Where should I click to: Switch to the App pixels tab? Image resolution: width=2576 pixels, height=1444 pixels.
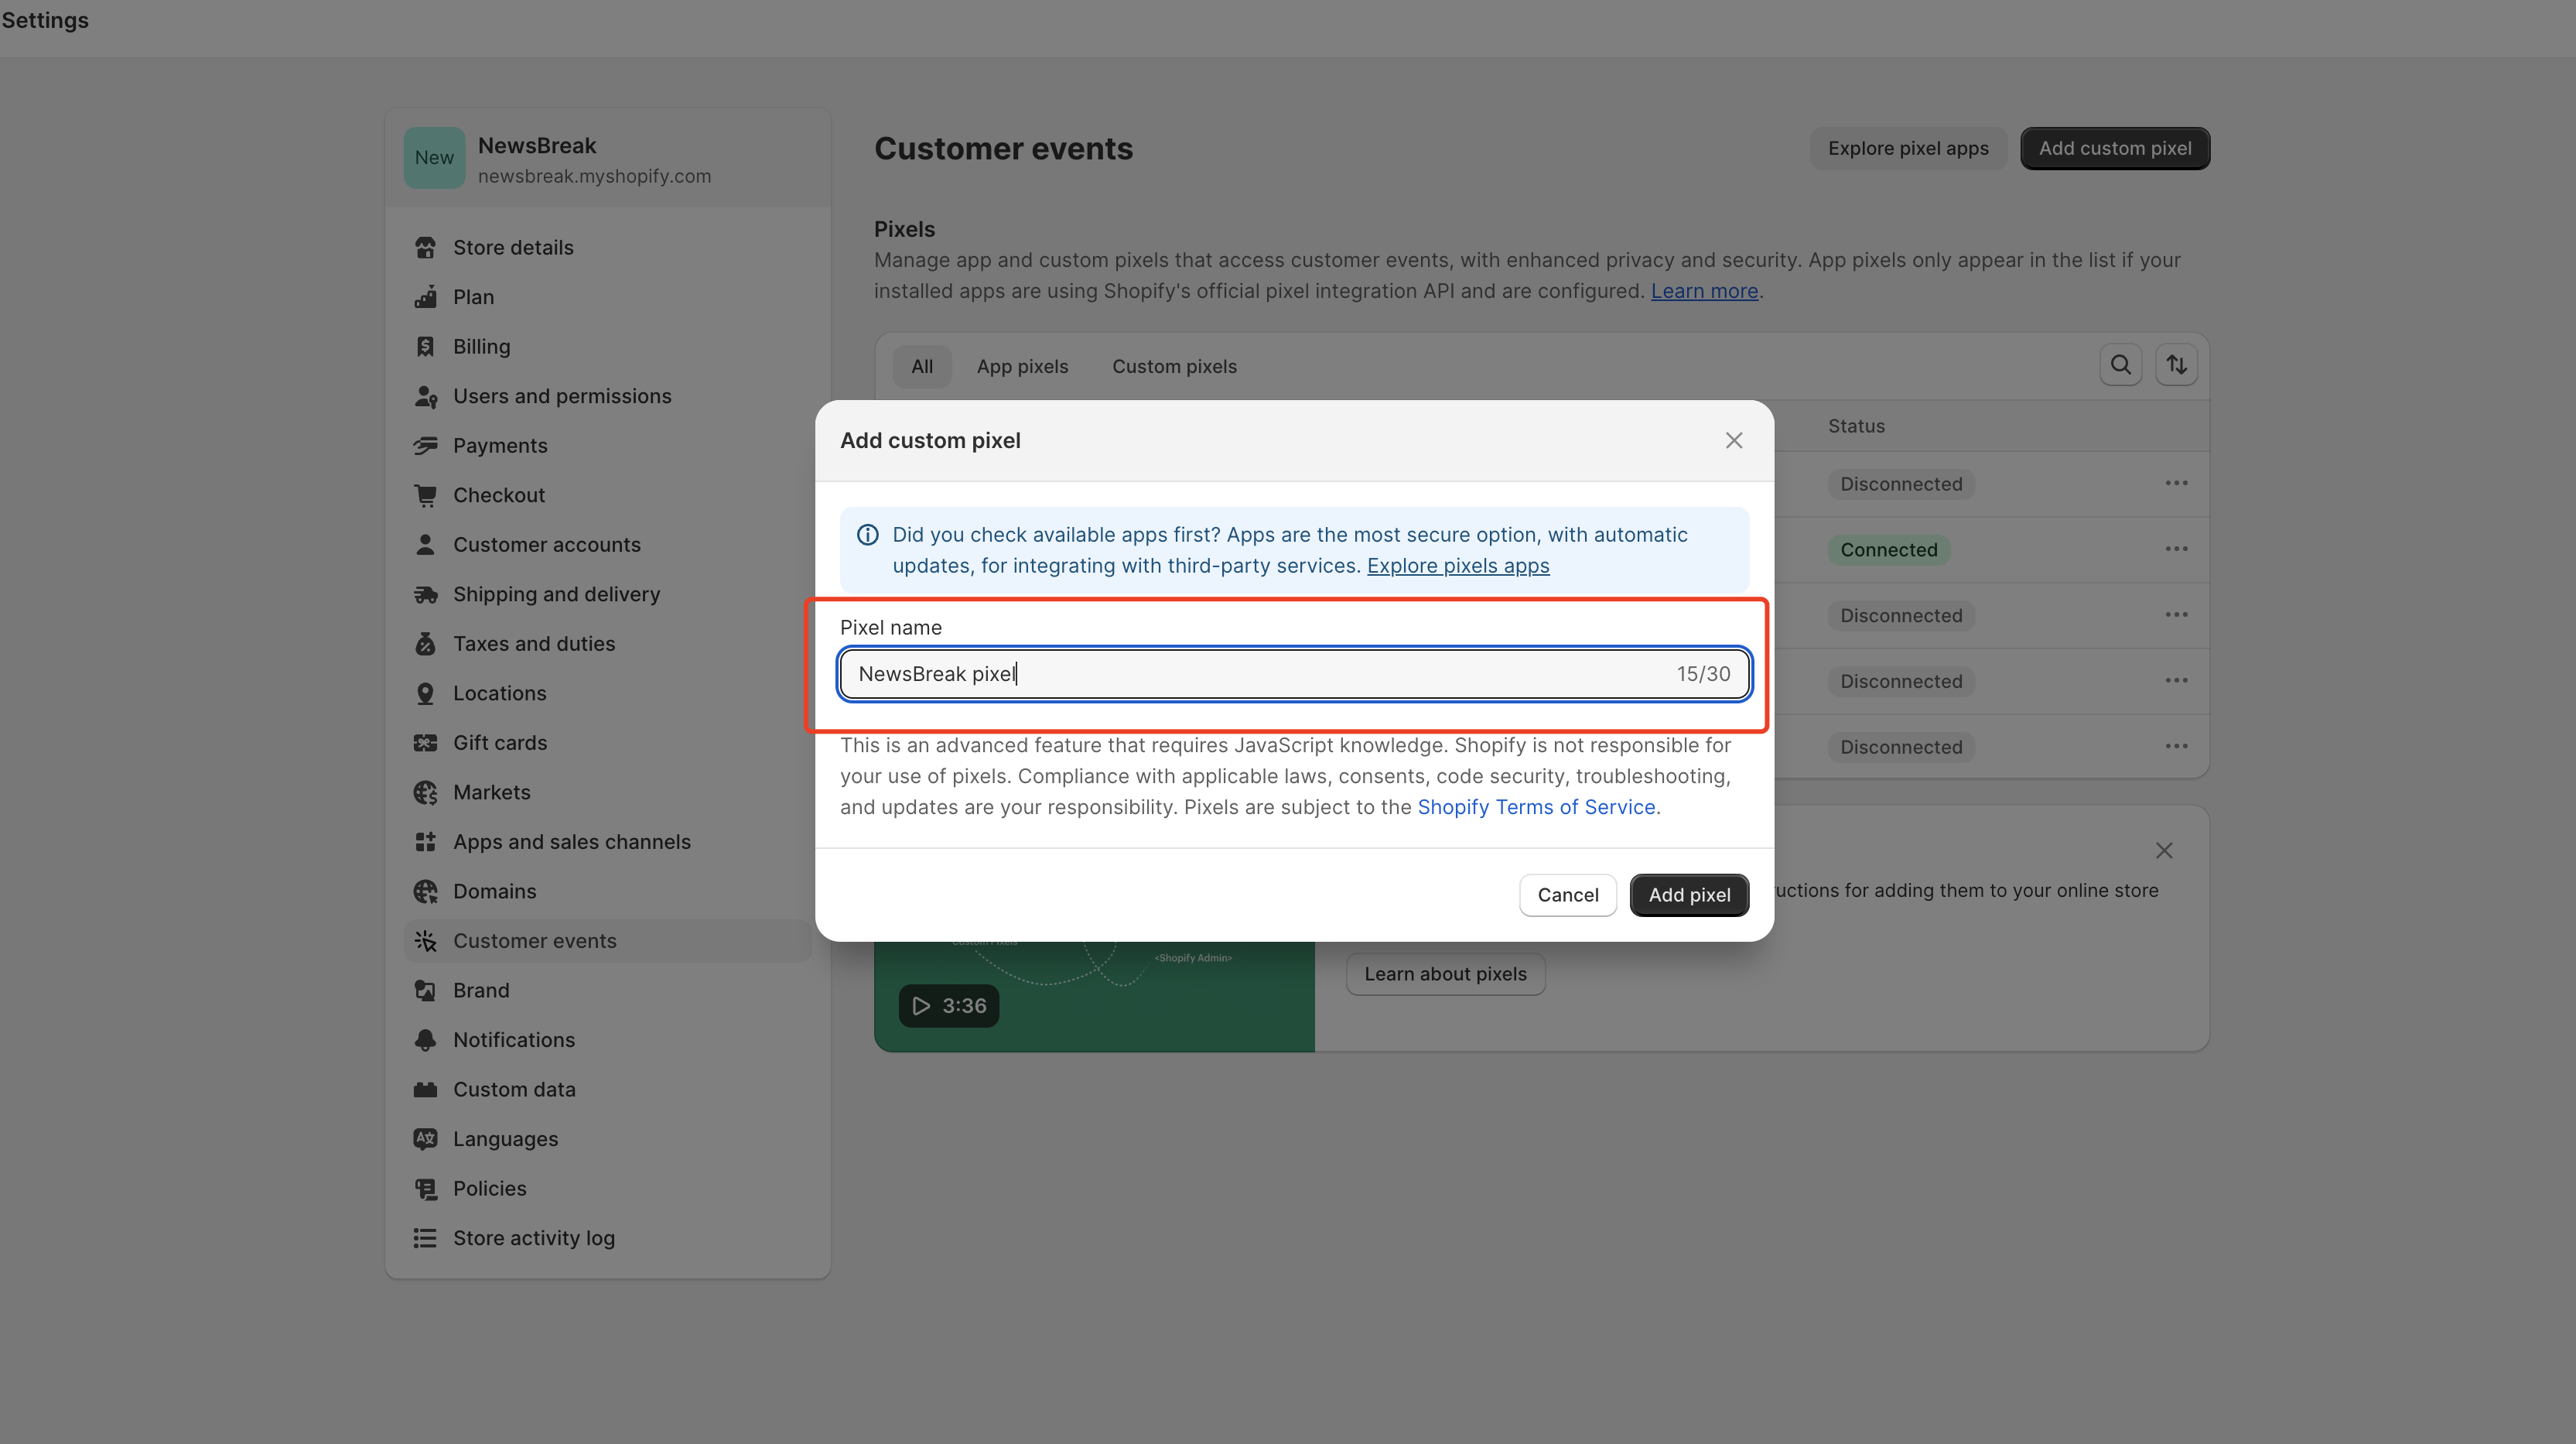pyautogui.click(x=1022, y=366)
